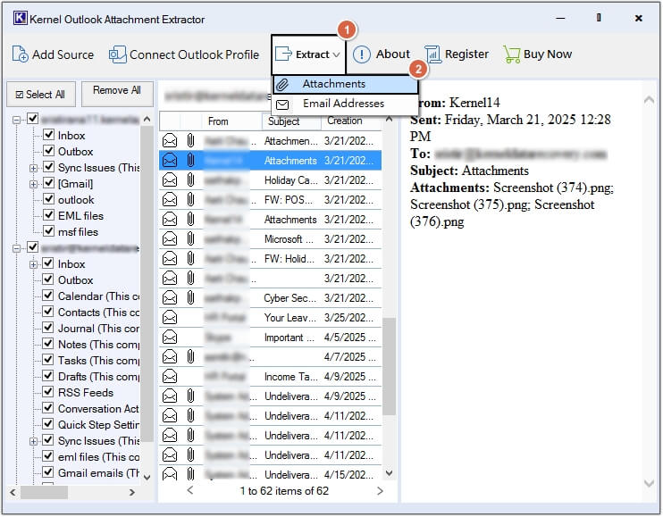Uncheck the outlook folder checkbox
The width and height of the screenshot is (663, 517).
point(49,199)
